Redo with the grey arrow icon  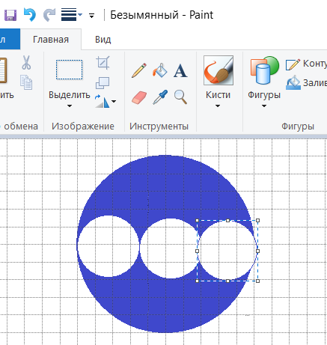coord(49,15)
